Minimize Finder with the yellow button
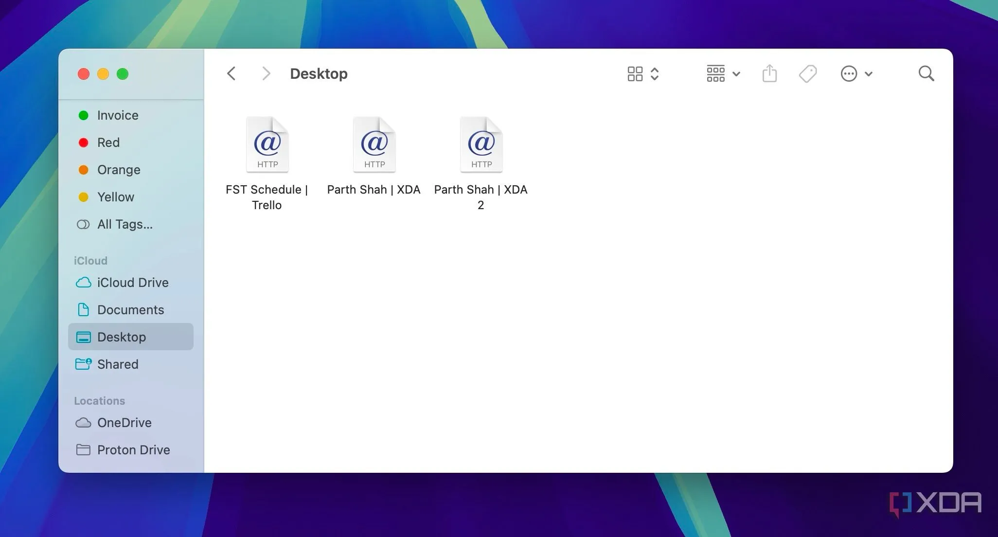The width and height of the screenshot is (998, 537). coord(103,74)
